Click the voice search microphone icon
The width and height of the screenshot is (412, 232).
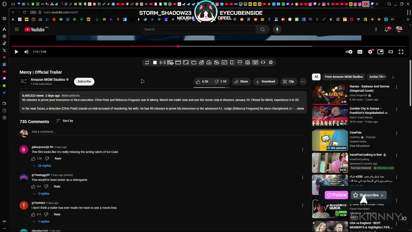277,29
